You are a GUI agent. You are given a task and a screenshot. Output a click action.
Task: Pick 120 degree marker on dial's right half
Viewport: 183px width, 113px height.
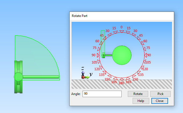143,68
